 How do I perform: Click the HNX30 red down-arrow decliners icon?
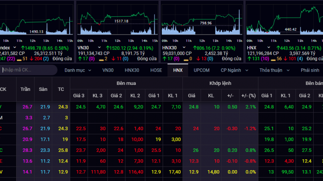(198, 59)
